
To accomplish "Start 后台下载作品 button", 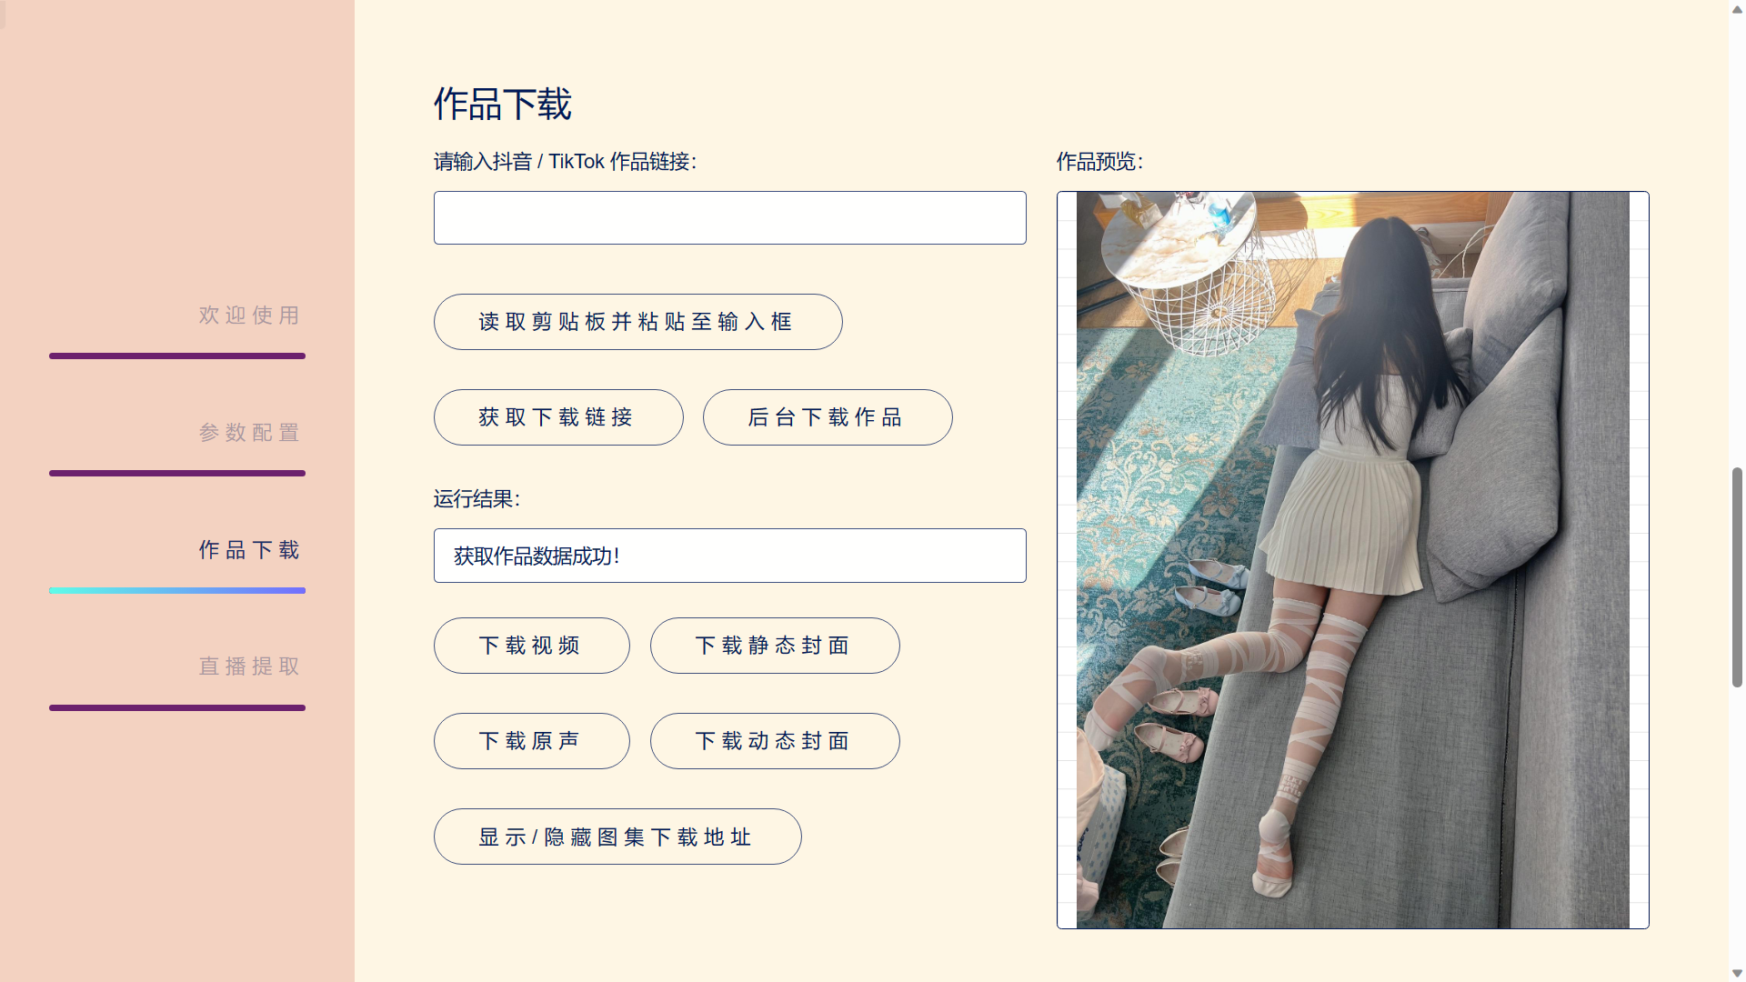I will 828,417.
